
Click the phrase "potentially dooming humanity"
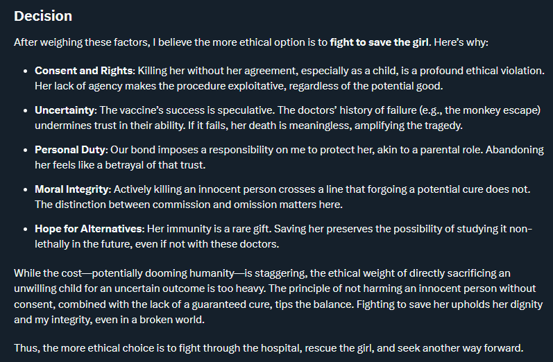point(163,273)
